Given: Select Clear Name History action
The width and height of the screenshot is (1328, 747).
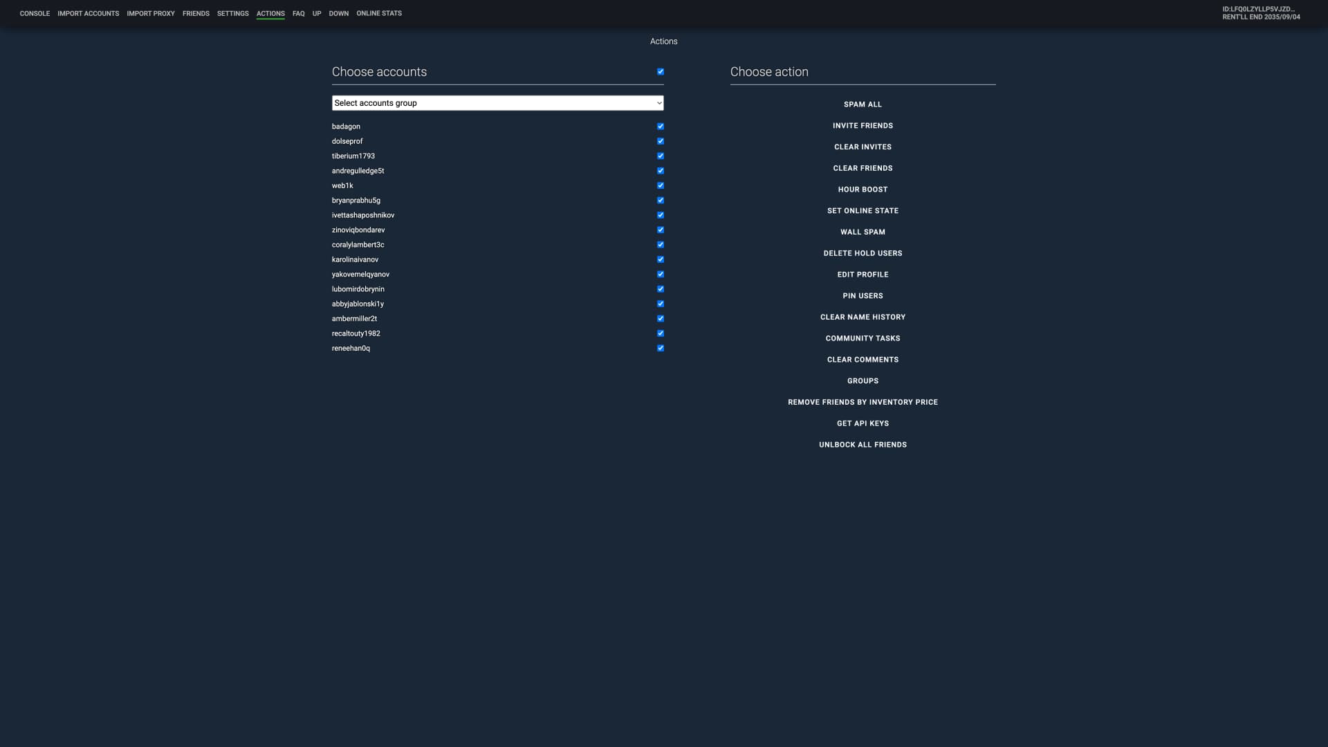Looking at the screenshot, I should [x=863, y=317].
